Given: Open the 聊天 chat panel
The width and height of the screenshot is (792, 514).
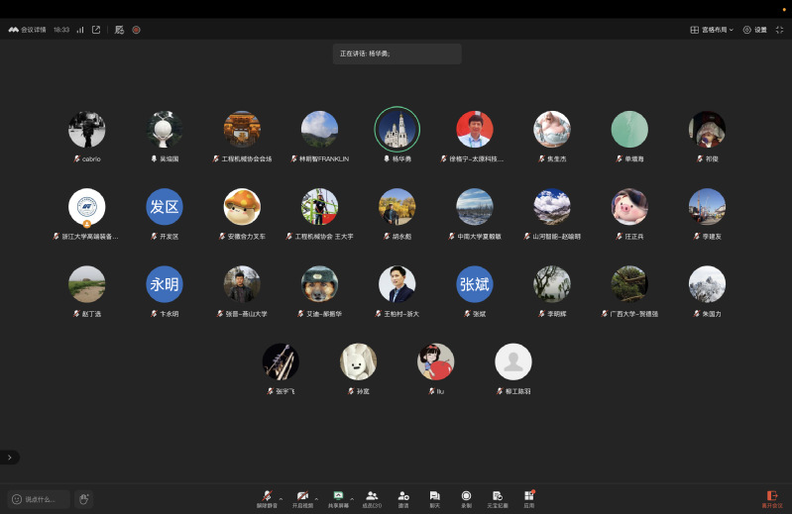Looking at the screenshot, I should [434, 497].
